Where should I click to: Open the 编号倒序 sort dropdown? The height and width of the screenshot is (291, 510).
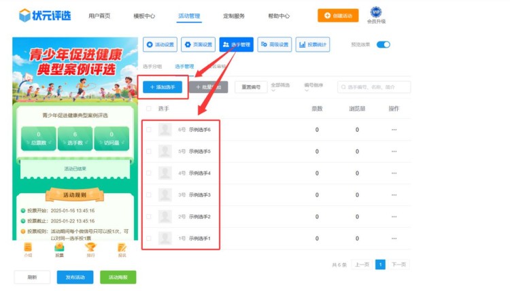pos(313,87)
